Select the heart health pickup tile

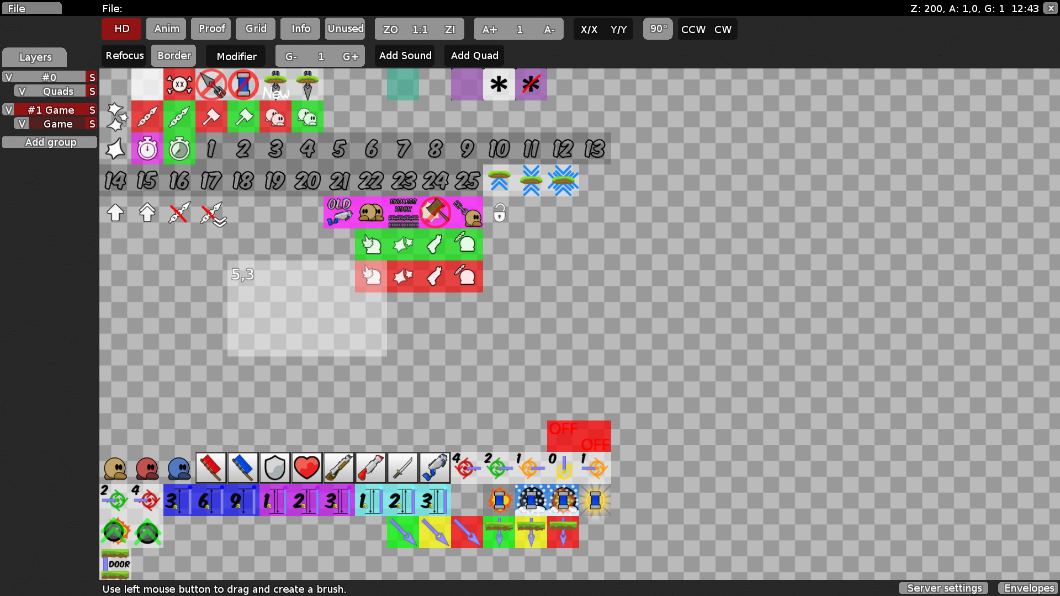point(307,467)
